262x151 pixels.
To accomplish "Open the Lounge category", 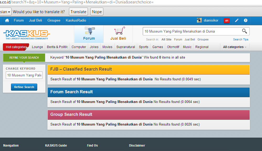I will tap(38, 47).
